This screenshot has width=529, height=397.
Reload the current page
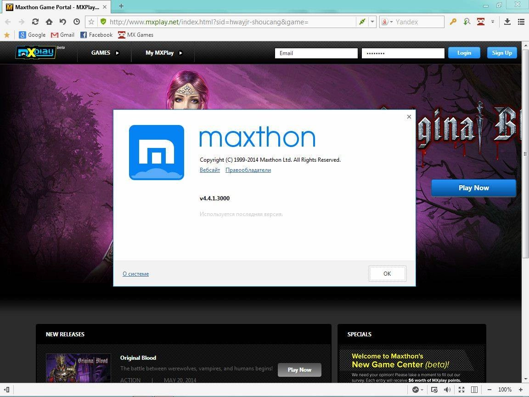(35, 22)
